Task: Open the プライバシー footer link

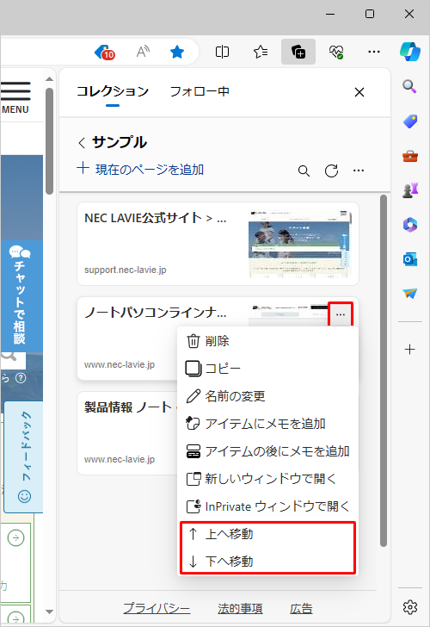Action: tap(157, 608)
